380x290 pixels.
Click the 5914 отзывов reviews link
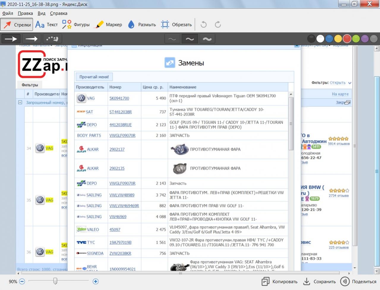click(x=339, y=144)
